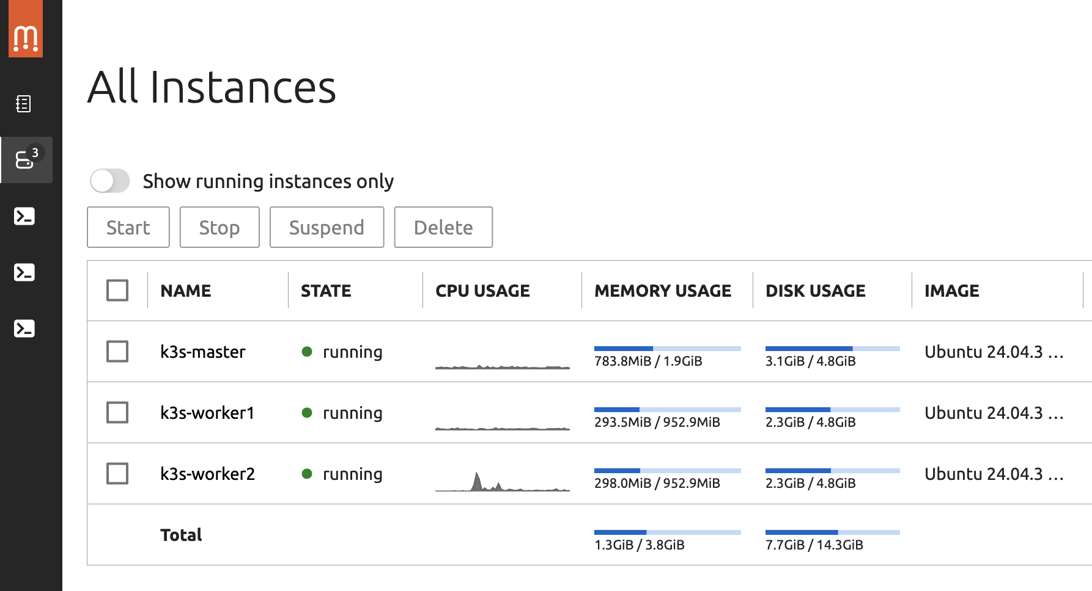This screenshot has width=1092, height=591.
Task: Toggle Show running instances only switch
Action: (110, 181)
